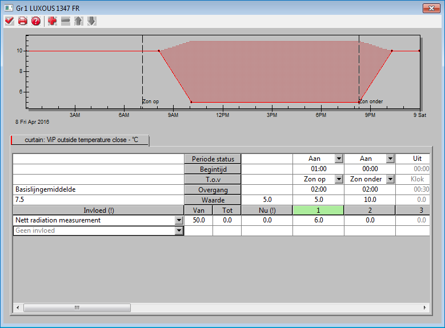This screenshot has width=445, height=328.
Task: Click the Nu (!) column header
Action: (x=267, y=210)
